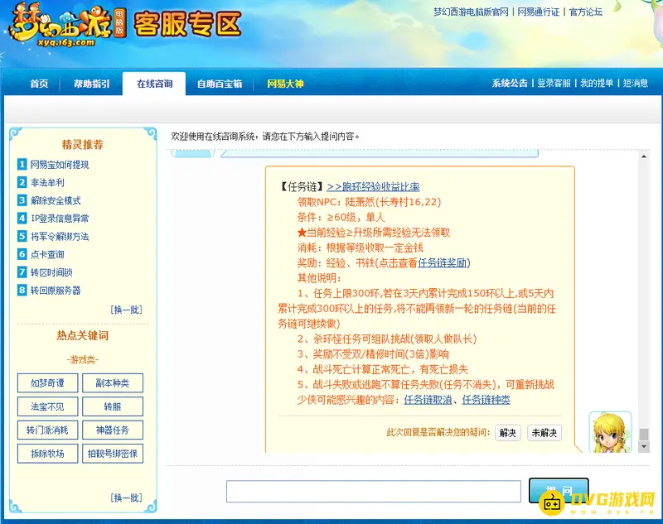Mark reply as 解决

click(x=507, y=433)
